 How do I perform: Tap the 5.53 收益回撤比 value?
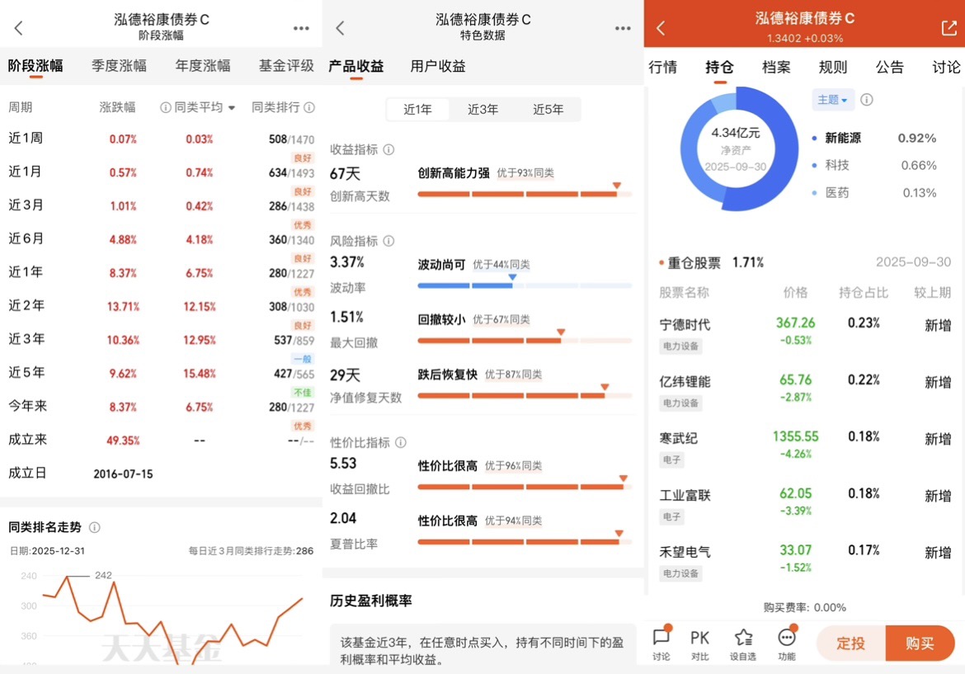(x=343, y=464)
